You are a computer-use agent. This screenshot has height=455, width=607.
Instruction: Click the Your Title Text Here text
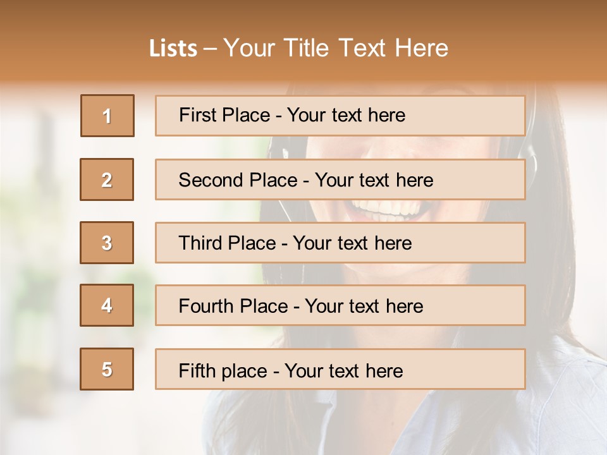click(x=336, y=48)
